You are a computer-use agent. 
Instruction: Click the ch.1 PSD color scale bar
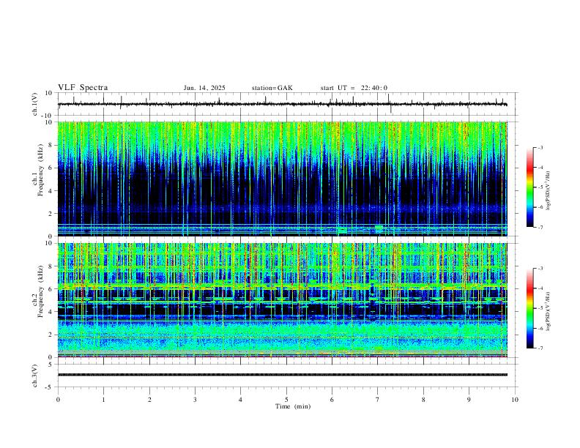[x=529, y=187]
